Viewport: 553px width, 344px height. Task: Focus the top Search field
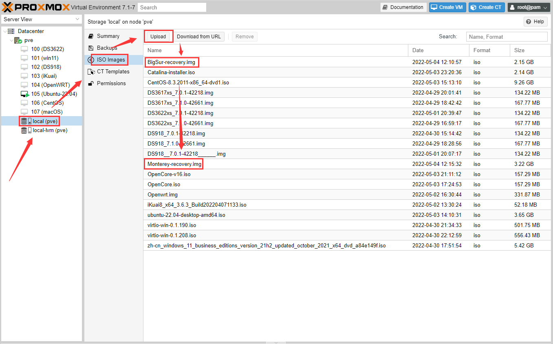[x=172, y=7]
